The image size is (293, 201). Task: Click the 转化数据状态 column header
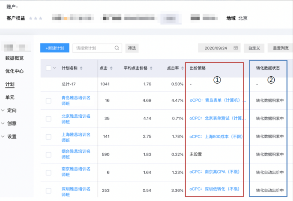tap(268, 68)
